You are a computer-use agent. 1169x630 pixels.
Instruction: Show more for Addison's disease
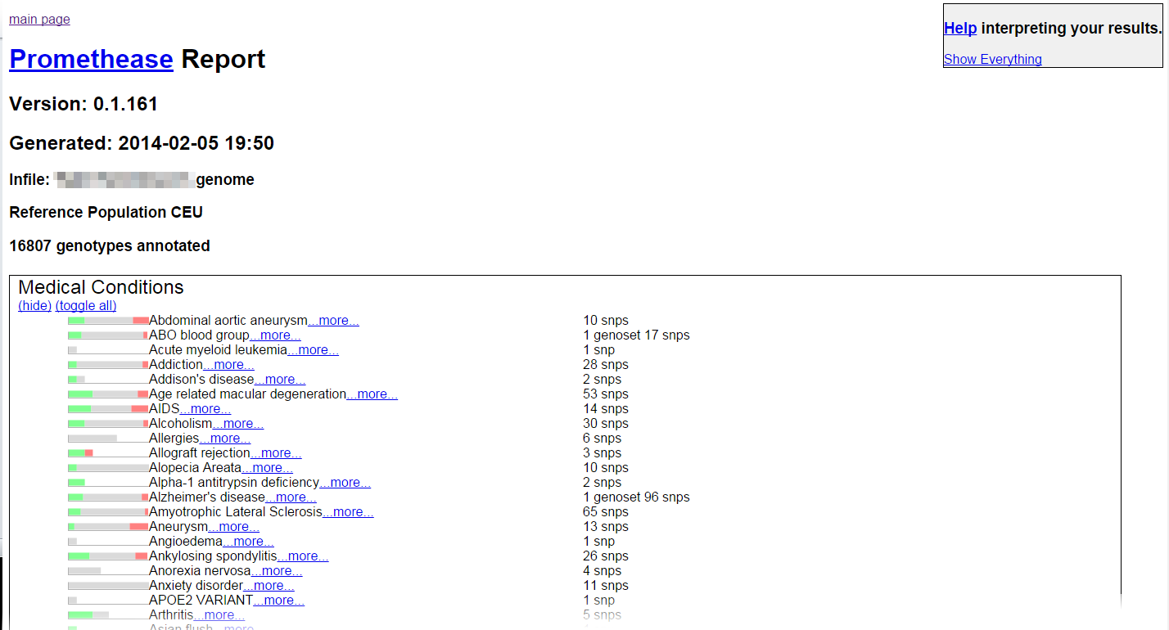280,380
